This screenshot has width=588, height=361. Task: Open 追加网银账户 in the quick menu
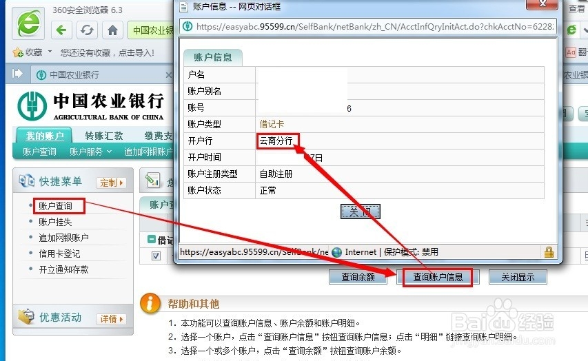click(x=63, y=238)
